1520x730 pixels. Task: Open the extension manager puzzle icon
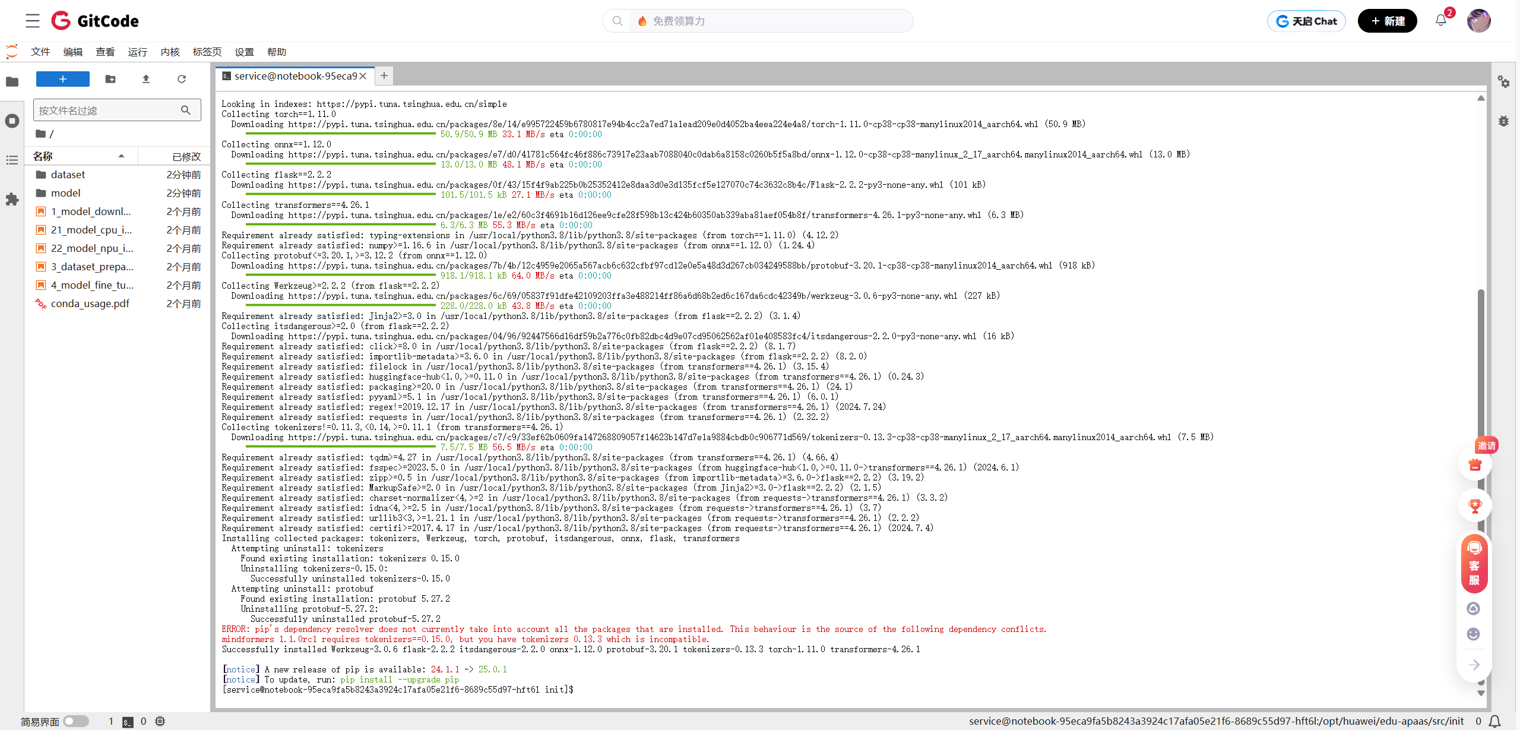(12, 200)
